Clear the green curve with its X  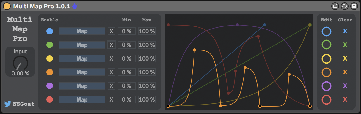click(345, 45)
